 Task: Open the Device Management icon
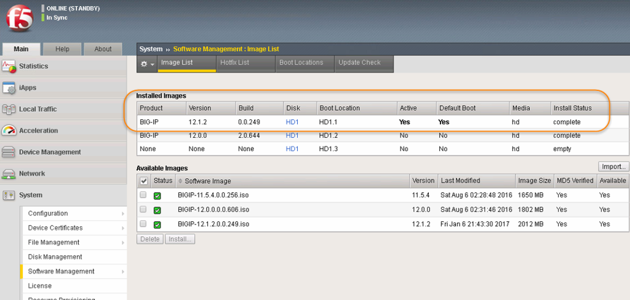coord(9,152)
